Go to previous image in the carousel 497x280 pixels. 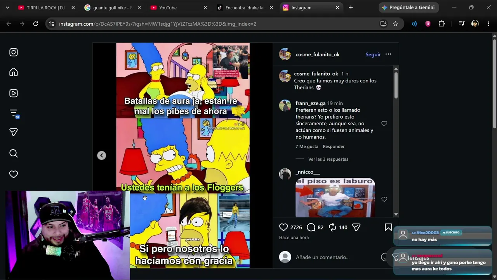click(101, 156)
